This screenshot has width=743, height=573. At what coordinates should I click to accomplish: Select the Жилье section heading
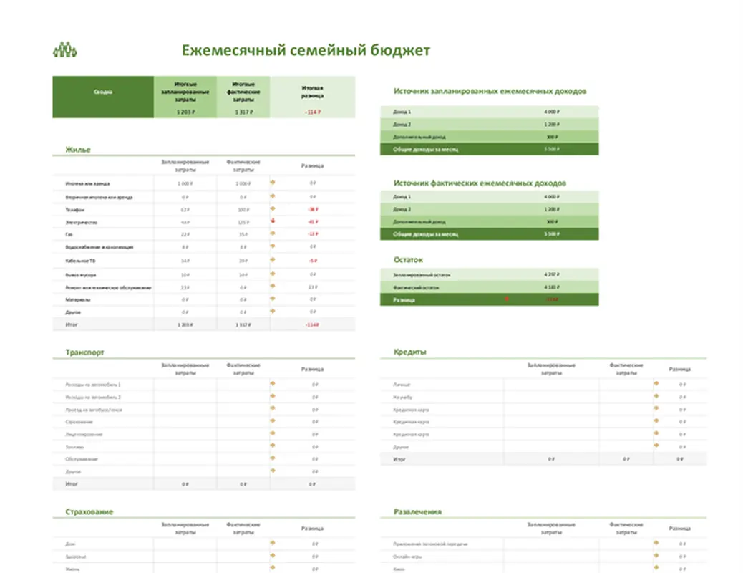pos(78,150)
